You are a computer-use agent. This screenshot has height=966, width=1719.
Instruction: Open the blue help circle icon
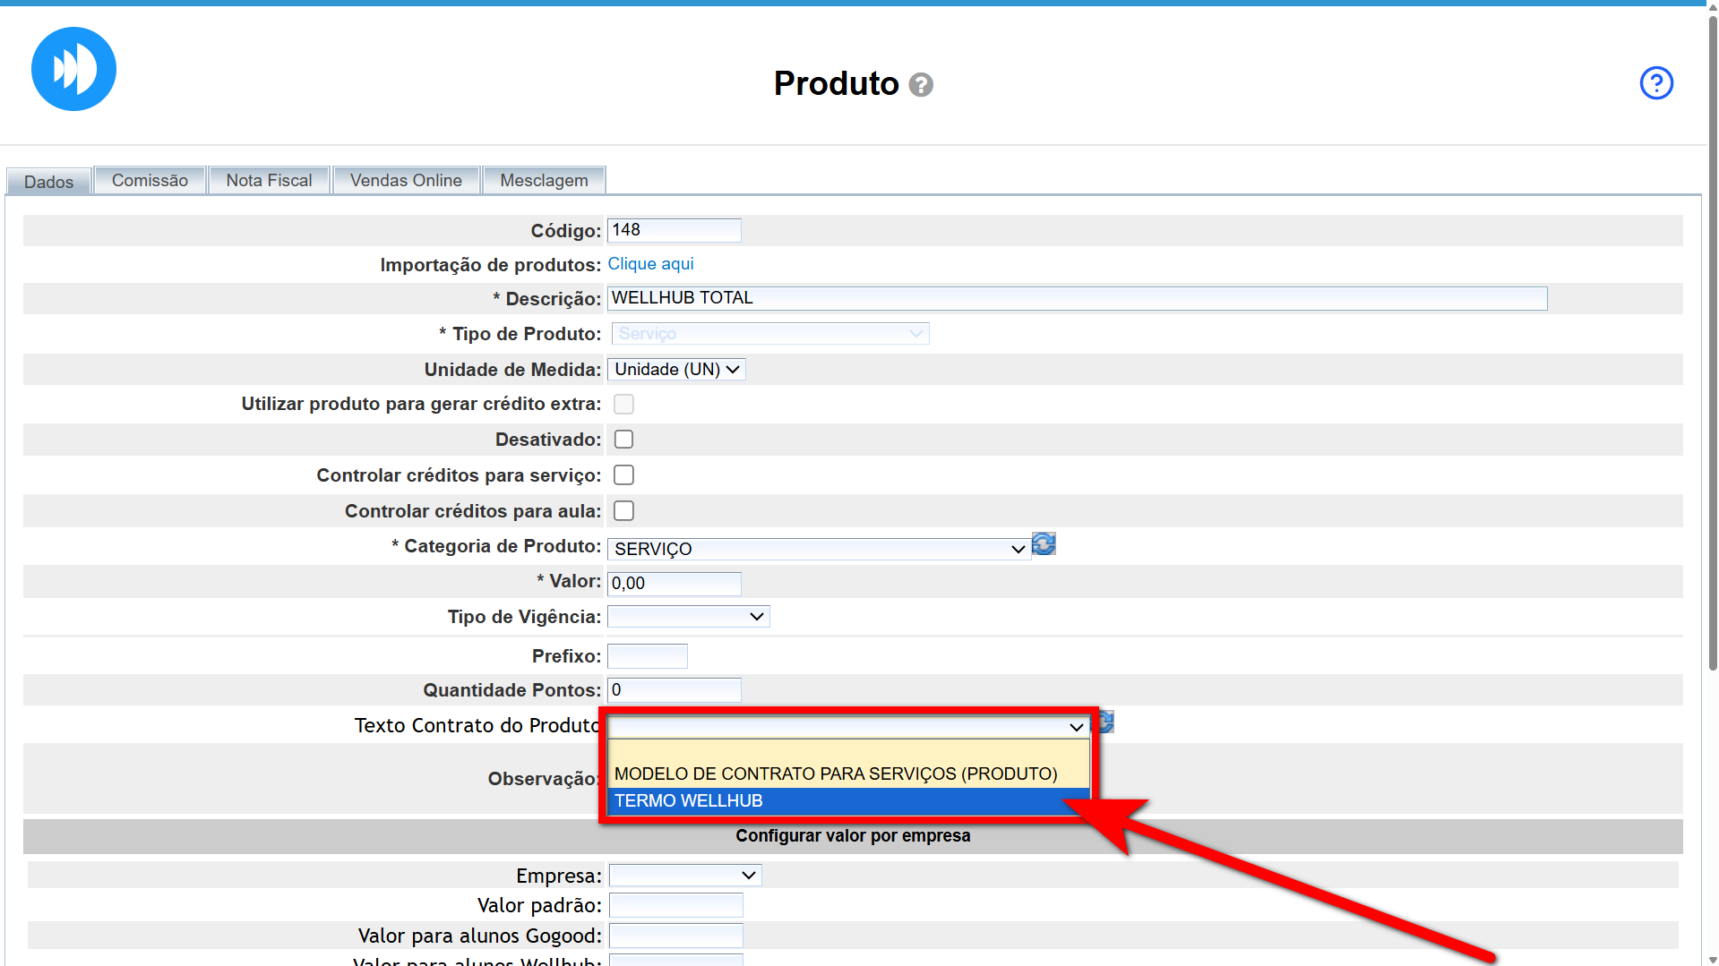1655,83
